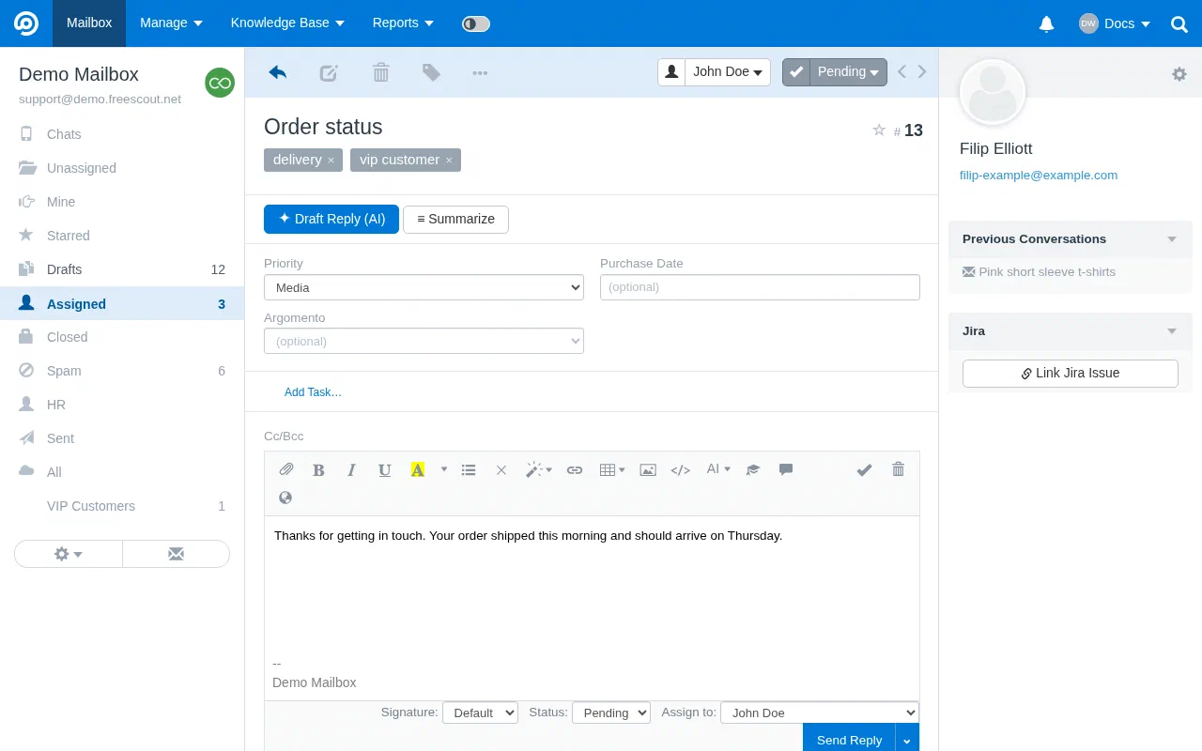Insert an unordered list
The image size is (1202, 751).
tap(469, 469)
